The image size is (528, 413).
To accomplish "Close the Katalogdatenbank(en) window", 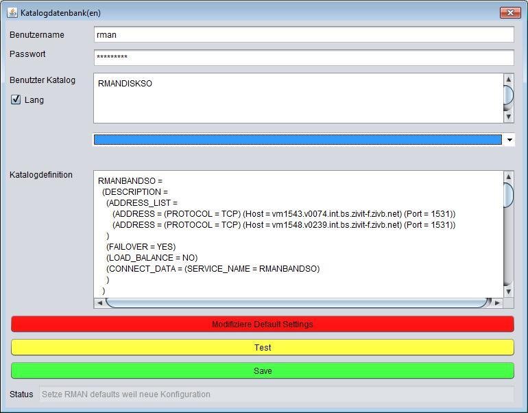I will click(510, 13).
